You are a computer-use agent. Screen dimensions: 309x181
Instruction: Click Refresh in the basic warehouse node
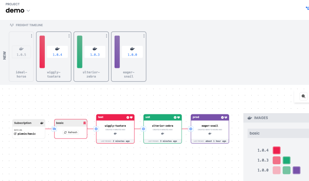pos(71,132)
